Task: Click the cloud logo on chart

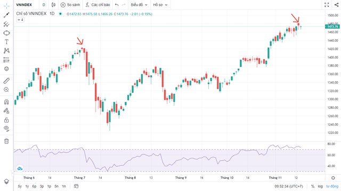Action: coord(20,168)
